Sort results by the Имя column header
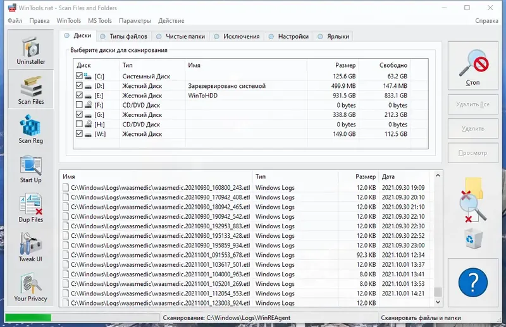The height and width of the screenshot is (327, 506). 156,176
